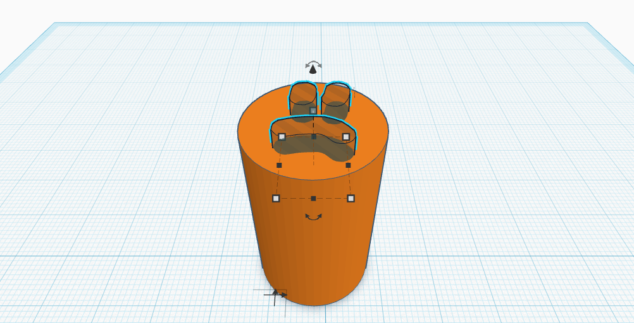Select the bean-shaped hole on the cylinder top
Viewport: 634px width, 323px height.
point(314,139)
